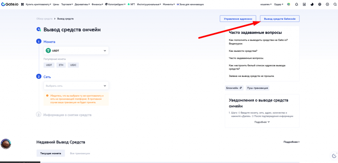Expand the Институциональные menu
The height and width of the screenshot is (163, 338).
coord(149,4)
